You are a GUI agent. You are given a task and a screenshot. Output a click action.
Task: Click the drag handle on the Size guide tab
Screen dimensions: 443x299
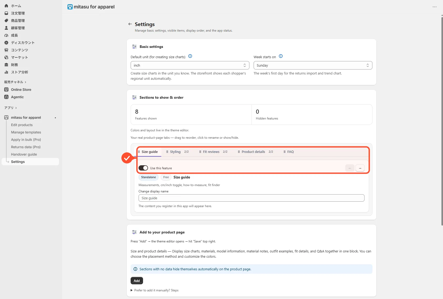click(x=139, y=152)
